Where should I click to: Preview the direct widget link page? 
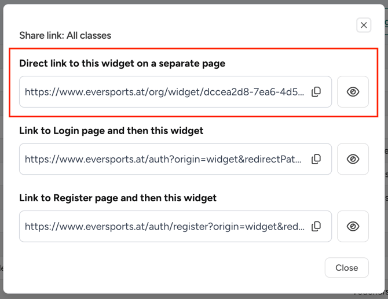click(353, 92)
